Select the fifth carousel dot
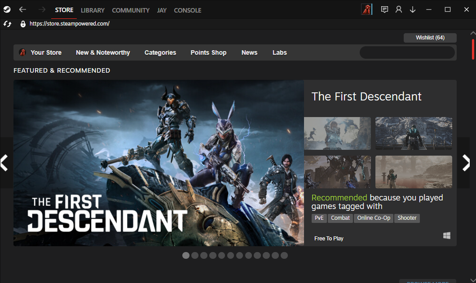This screenshot has height=283, width=476. [221, 255]
